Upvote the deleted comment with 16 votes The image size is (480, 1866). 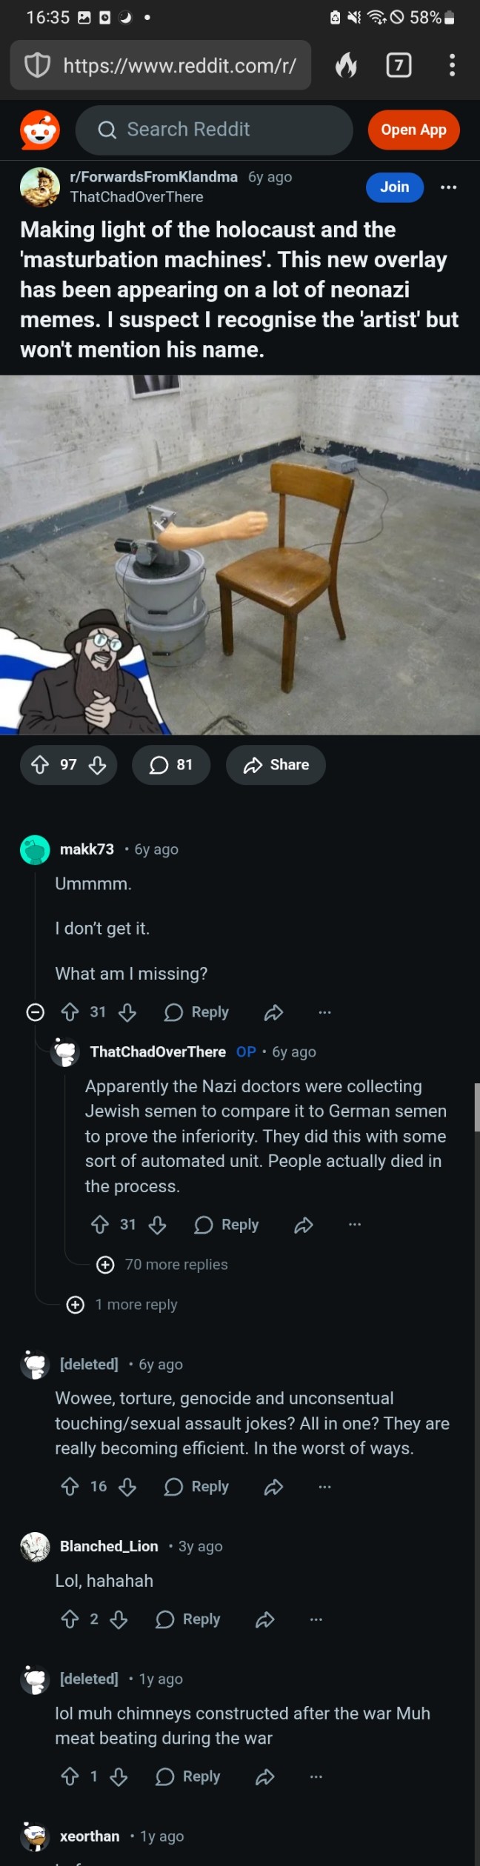click(70, 1487)
